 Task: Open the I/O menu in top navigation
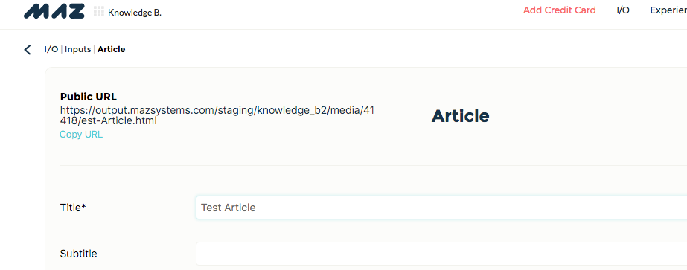(623, 10)
